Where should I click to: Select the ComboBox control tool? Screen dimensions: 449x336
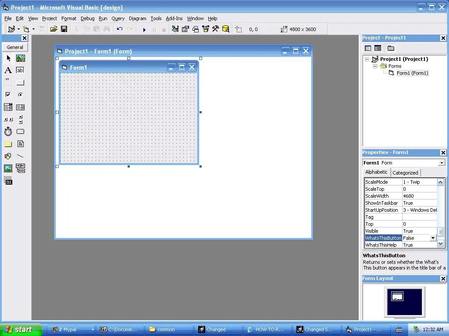(x=8, y=107)
